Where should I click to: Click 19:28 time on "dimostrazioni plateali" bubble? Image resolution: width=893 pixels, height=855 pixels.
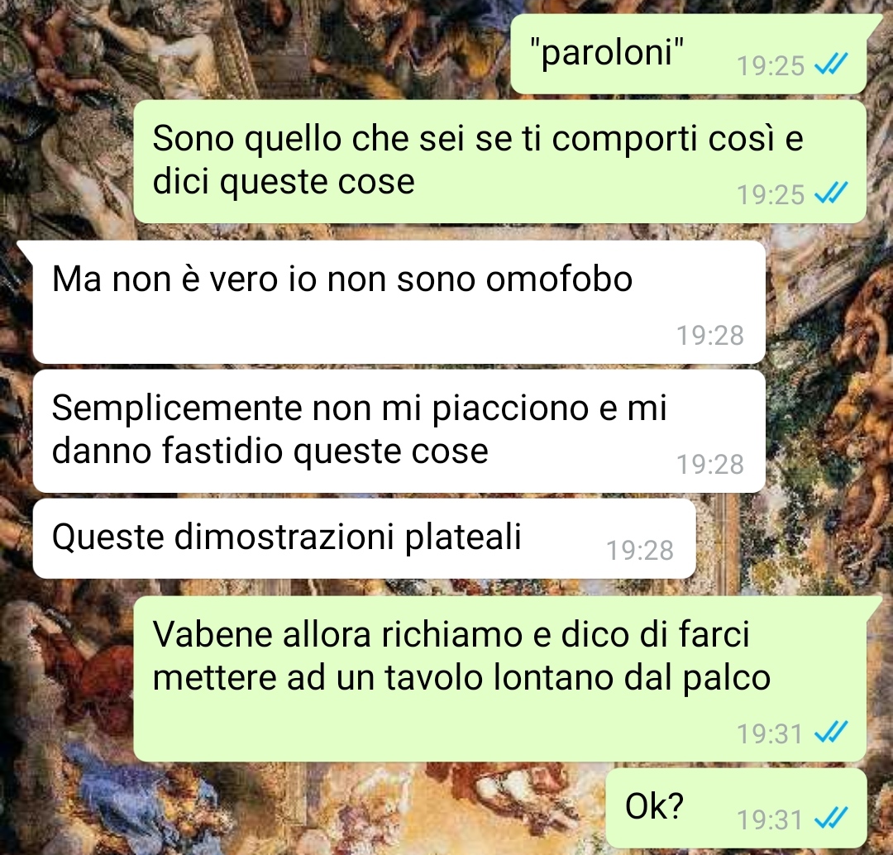pos(639,550)
